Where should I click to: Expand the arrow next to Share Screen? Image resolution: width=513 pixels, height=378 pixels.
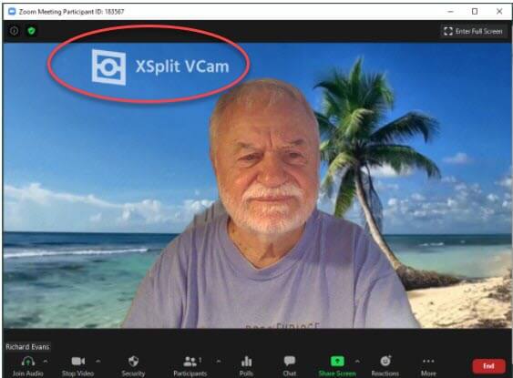click(357, 362)
